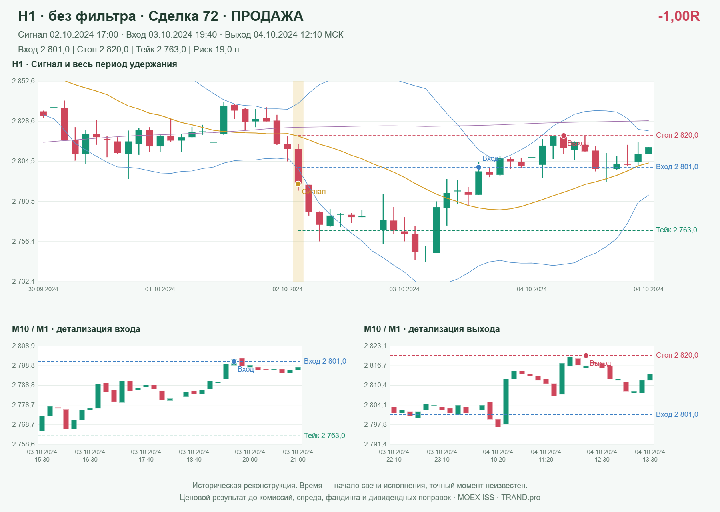Viewport: 720px width, 512px height.
Task: Click the 03.10.2024 date axis label on H1 chart
Action: click(404, 289)
